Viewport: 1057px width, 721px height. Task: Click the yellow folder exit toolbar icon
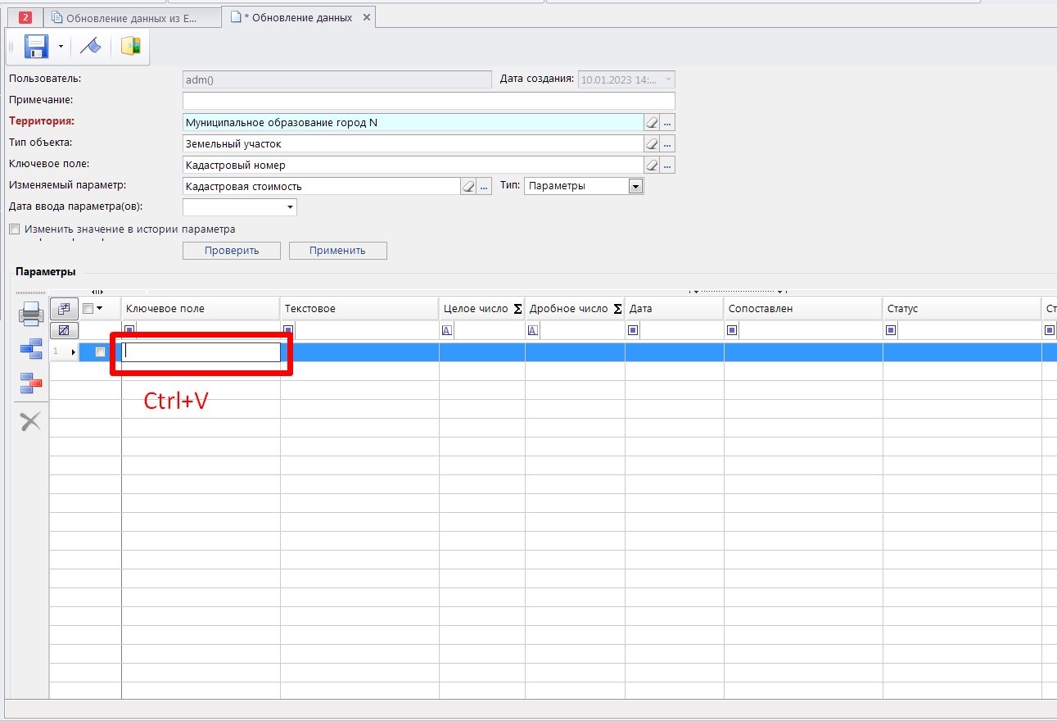[x=131, y=46]
